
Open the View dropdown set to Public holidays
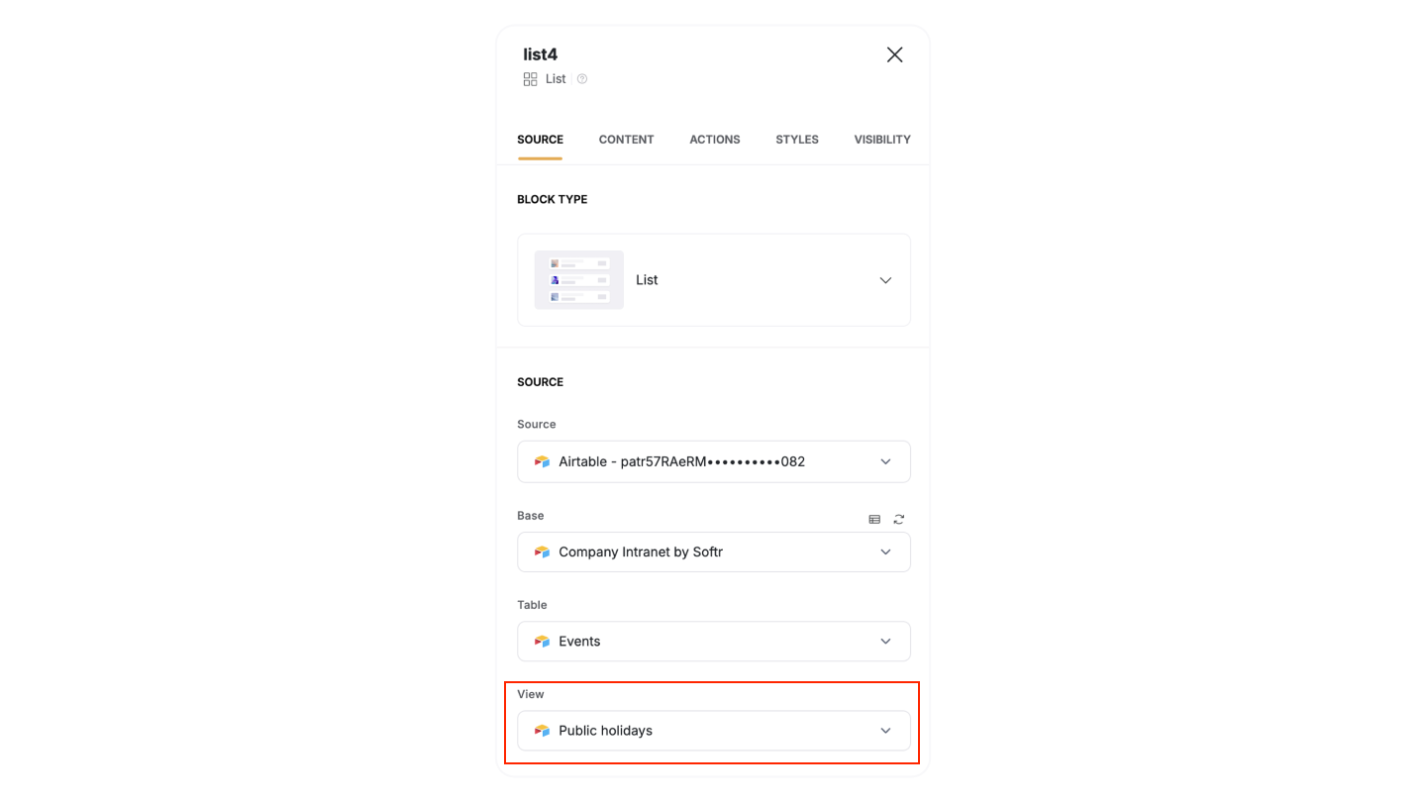click(884, 730)
